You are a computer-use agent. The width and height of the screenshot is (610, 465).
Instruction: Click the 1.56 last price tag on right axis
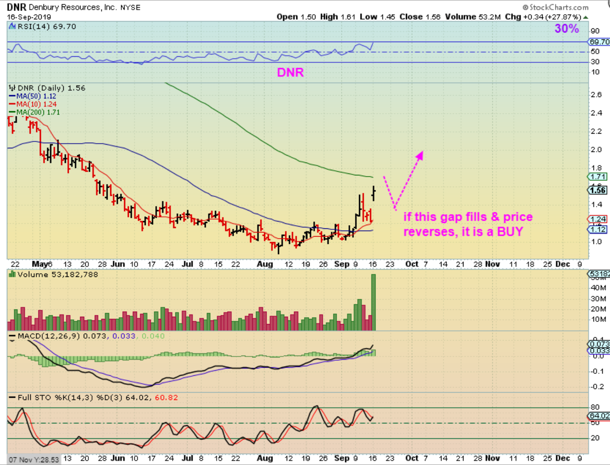tap(598, 190)
